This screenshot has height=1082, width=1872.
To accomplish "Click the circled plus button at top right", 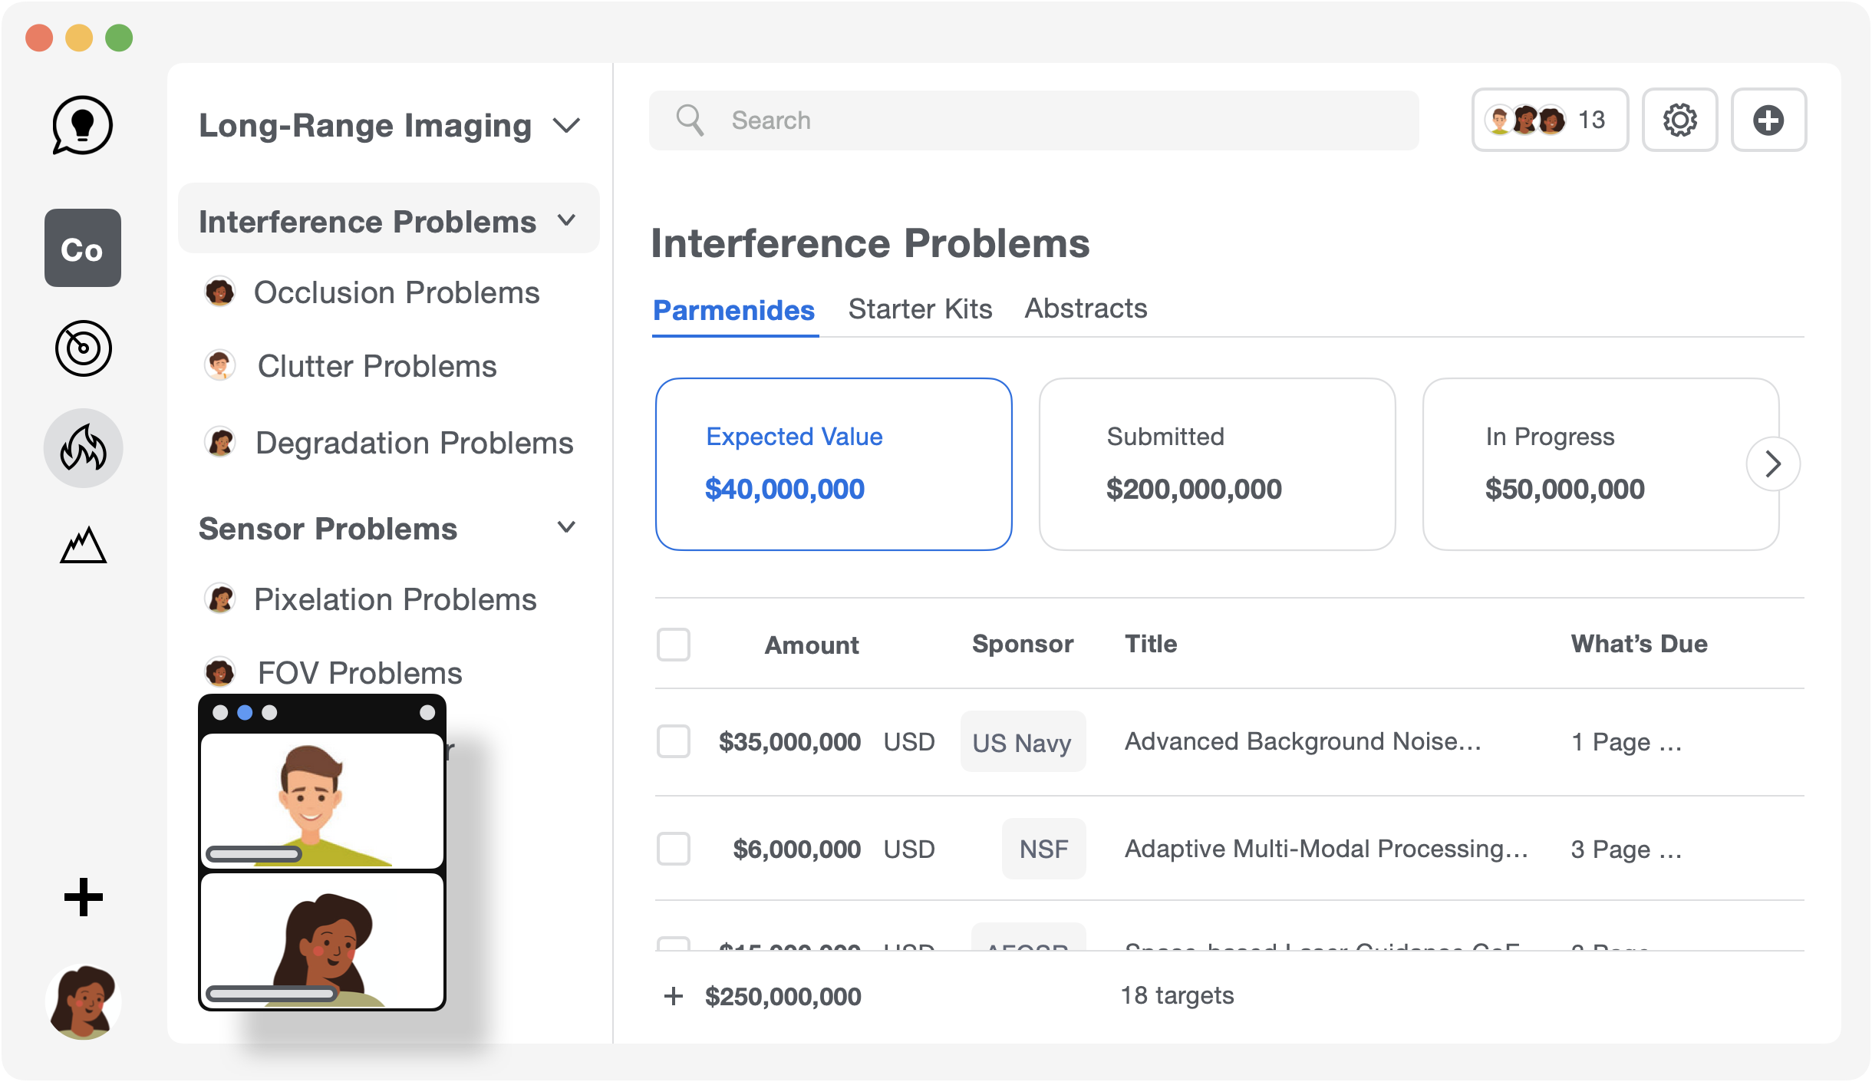I will 1768,120.
